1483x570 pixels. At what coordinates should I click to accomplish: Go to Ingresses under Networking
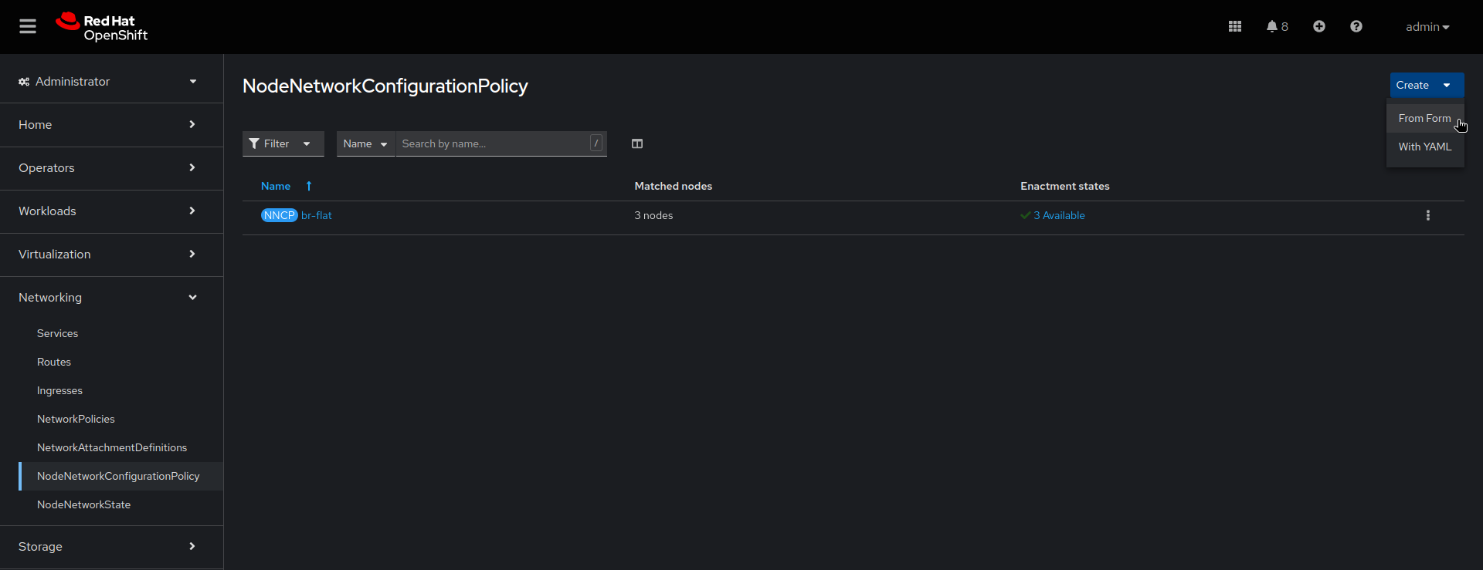pyautogui.click(x=59, y=391)
